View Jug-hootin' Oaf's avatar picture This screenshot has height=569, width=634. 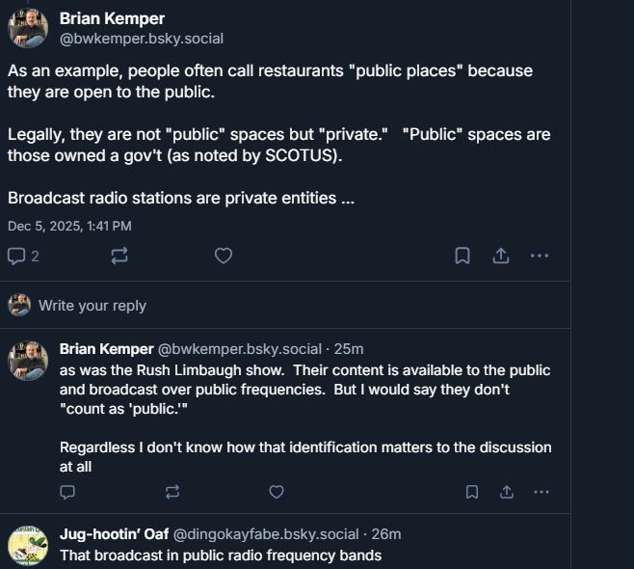pyautogui.click(x=28, y=547)
